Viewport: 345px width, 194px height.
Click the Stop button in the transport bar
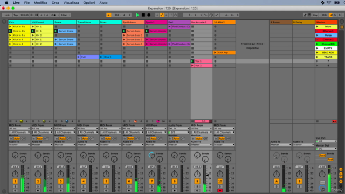[143, 15]
